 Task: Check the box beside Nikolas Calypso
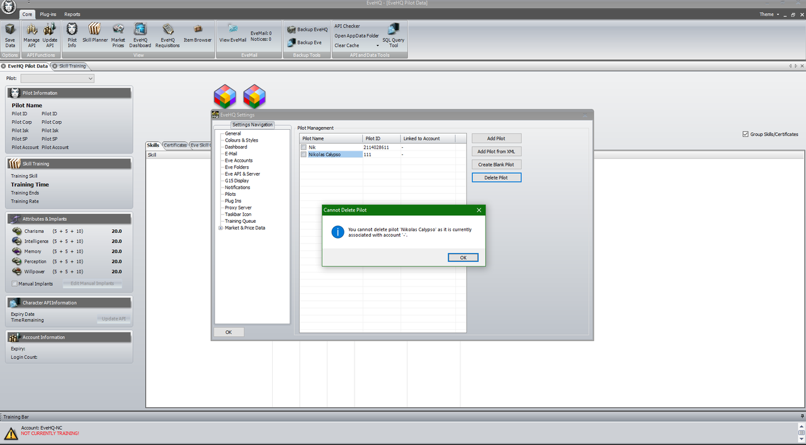pyautogui.click(x=304, y=154)
